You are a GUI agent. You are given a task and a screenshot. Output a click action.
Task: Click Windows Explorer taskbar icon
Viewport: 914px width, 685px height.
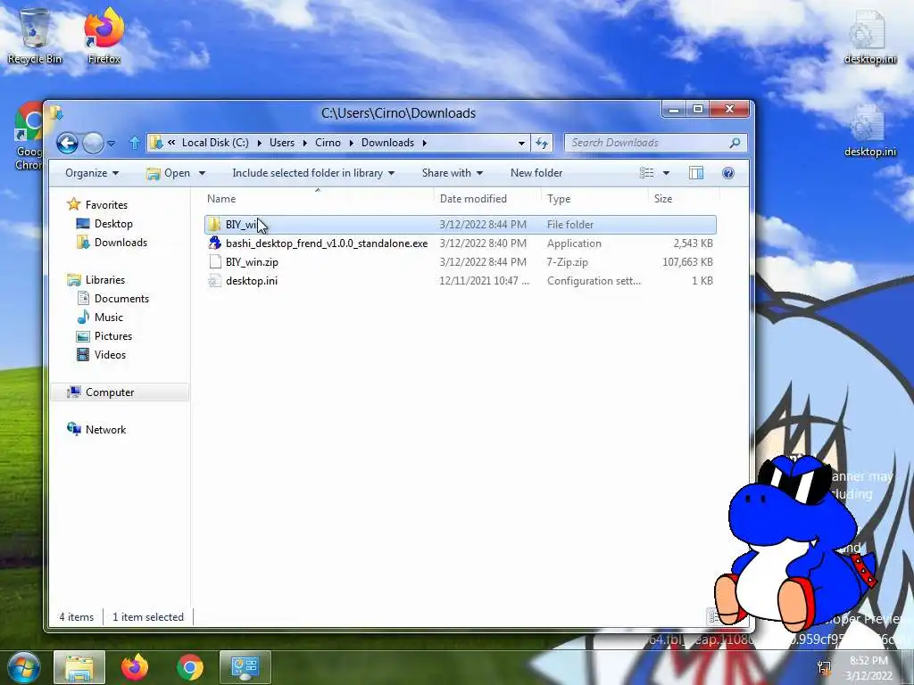click(x=79, y=667)
